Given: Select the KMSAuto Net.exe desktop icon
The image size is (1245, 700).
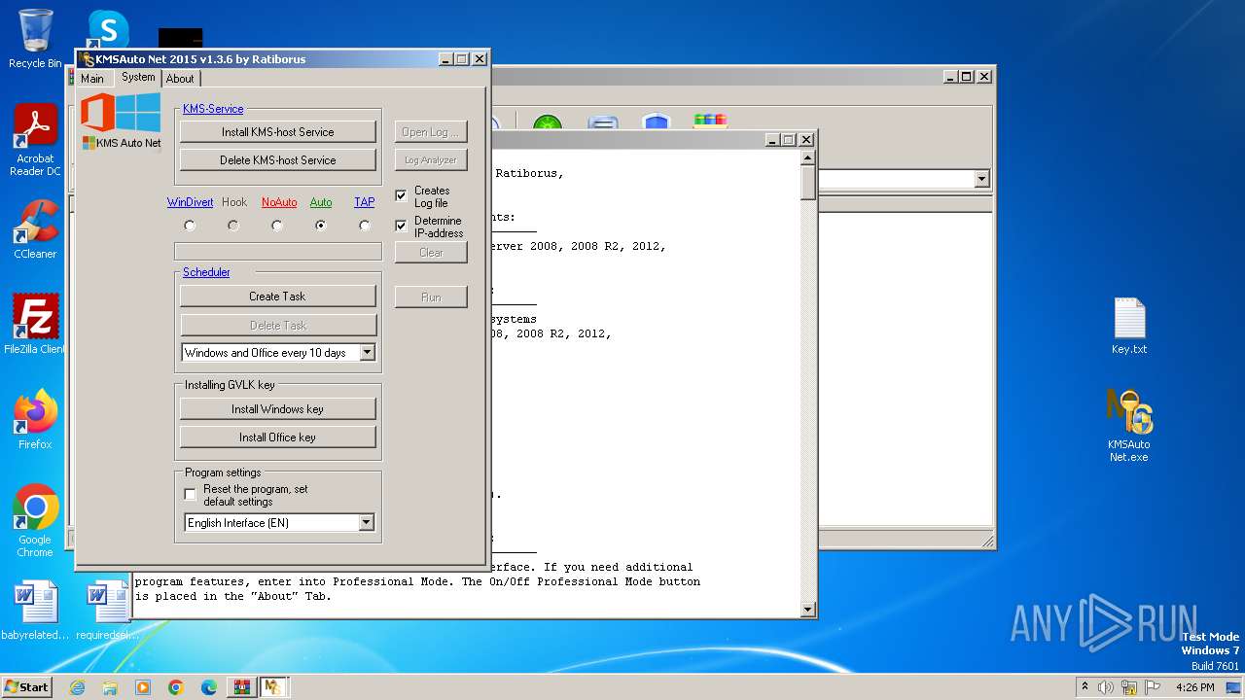Looking at the screenshot, I should (1129, 426).
